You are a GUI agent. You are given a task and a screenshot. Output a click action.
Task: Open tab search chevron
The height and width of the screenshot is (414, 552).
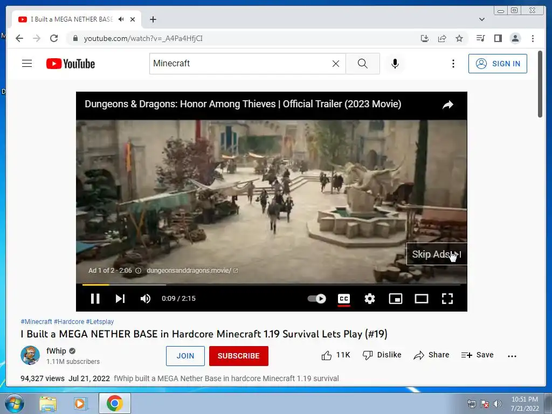pos(482,19)
